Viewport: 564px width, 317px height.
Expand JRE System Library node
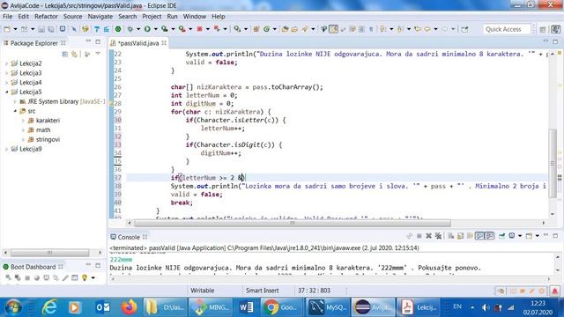point(15,102)
